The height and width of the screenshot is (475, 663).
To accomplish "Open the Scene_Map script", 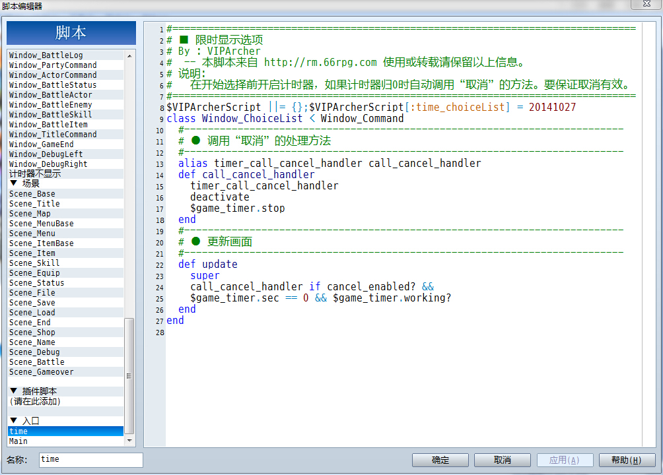I will (x=65, y=214).
